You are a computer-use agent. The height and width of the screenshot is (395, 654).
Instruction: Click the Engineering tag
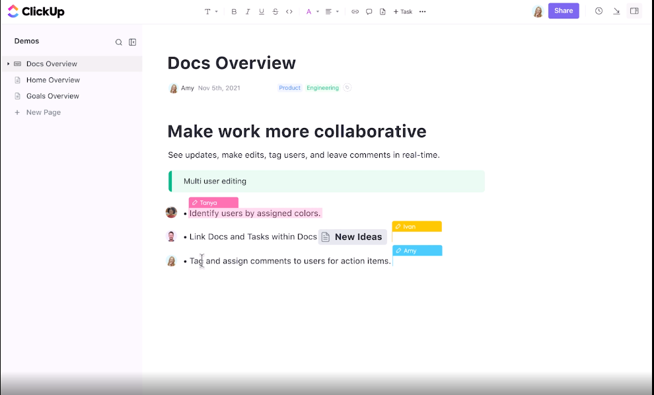tap(323, 88)
